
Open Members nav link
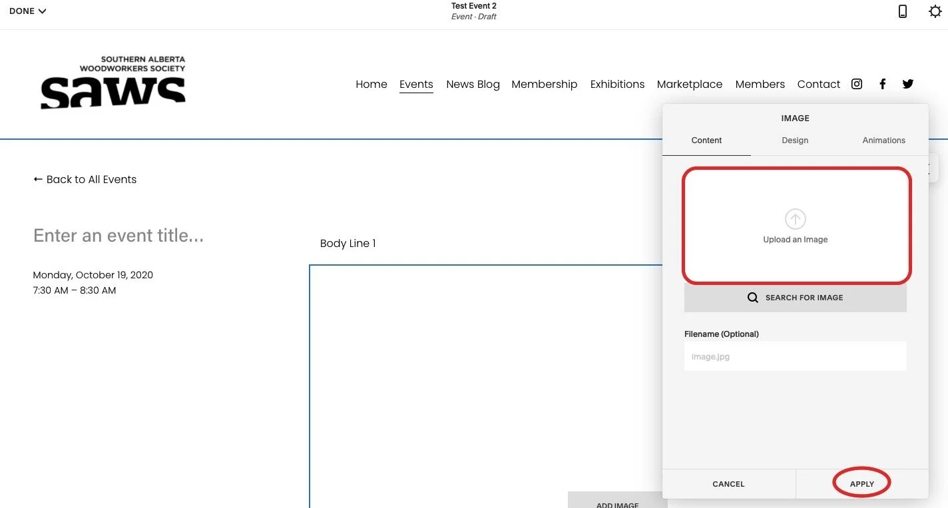760,85
